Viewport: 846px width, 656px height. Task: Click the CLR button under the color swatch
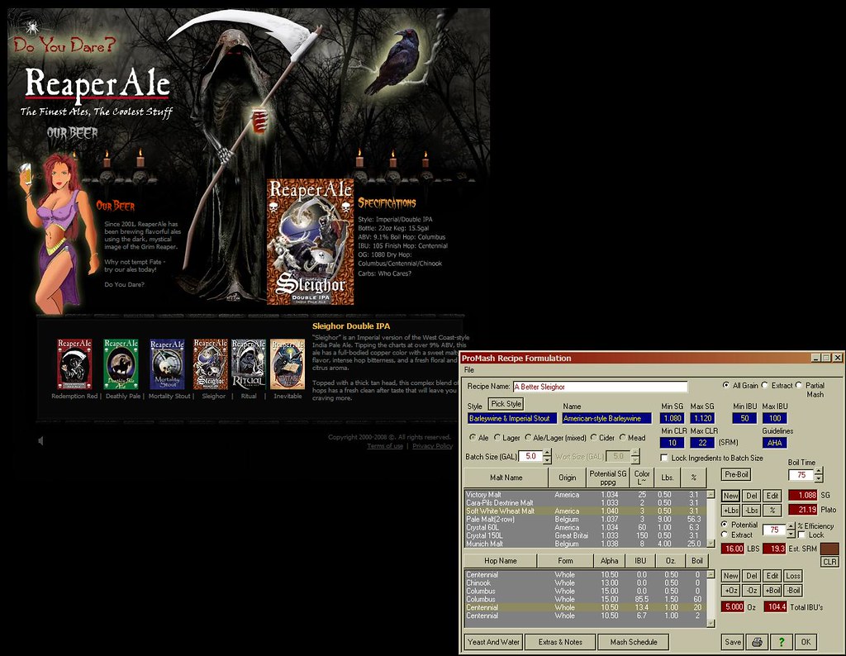(x=829, y=562)
